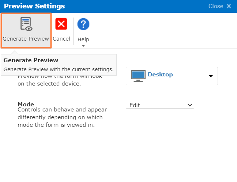The image size is (237, 182).
Task: Open the Desktop device dropdown
Action: tap(172, 76)
